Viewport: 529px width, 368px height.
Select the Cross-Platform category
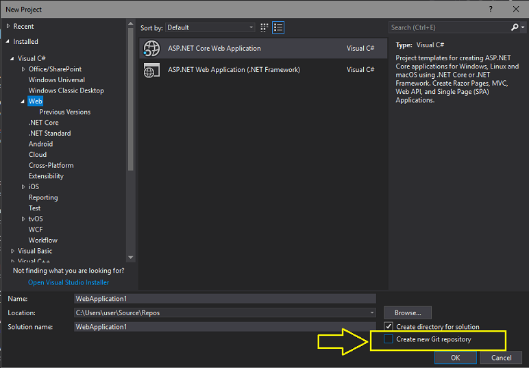pyautogui.click(x=51, y=165)
